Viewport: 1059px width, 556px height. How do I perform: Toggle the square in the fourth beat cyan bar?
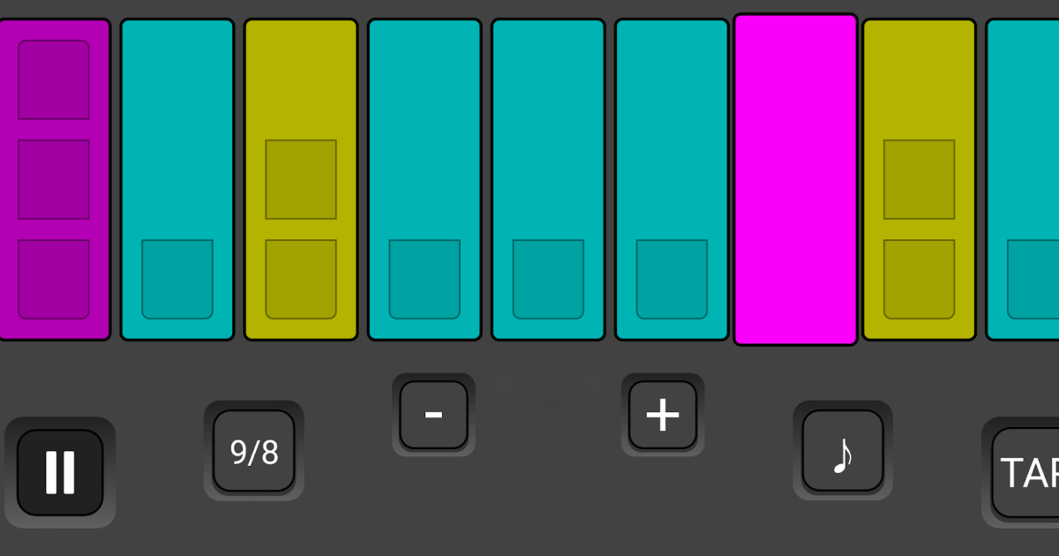point(424,279)
